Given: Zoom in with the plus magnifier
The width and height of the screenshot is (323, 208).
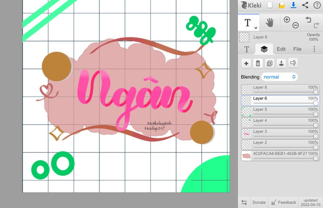Looking at the screenshot, I should (x=287, y=20).
